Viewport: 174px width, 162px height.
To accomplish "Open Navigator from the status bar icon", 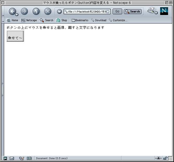I will 5,158.
